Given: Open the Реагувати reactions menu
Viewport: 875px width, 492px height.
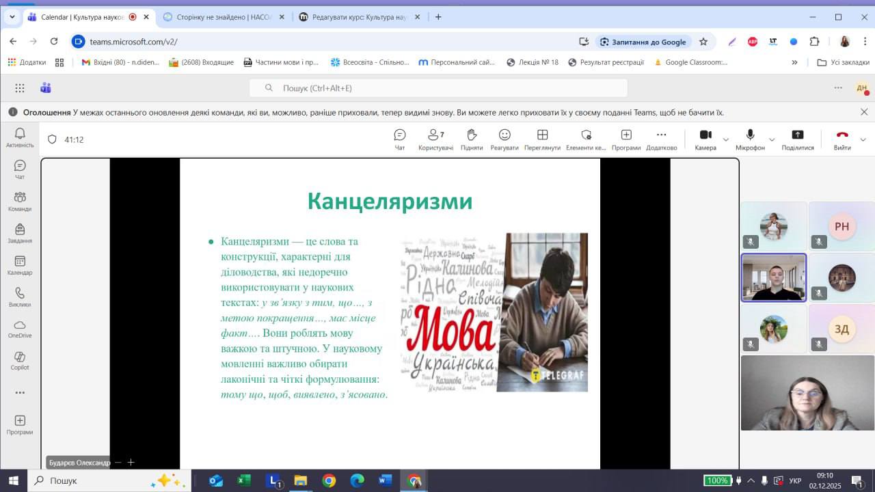Looking at the screenshot, I should tap(504, 139).
